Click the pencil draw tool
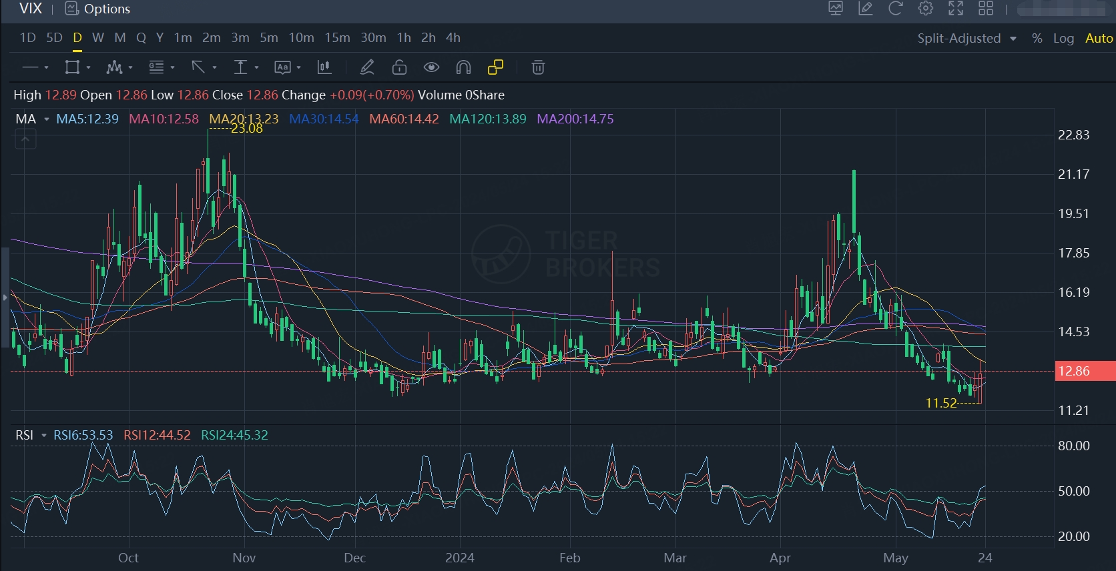The image size is (1116, 571). click(x=367, y=67)
